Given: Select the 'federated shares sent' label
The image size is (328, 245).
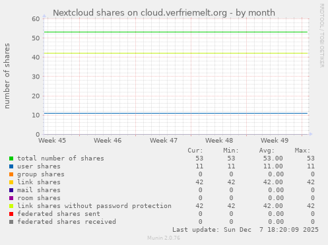Looking at the screenshot, I should pos(59,214).
